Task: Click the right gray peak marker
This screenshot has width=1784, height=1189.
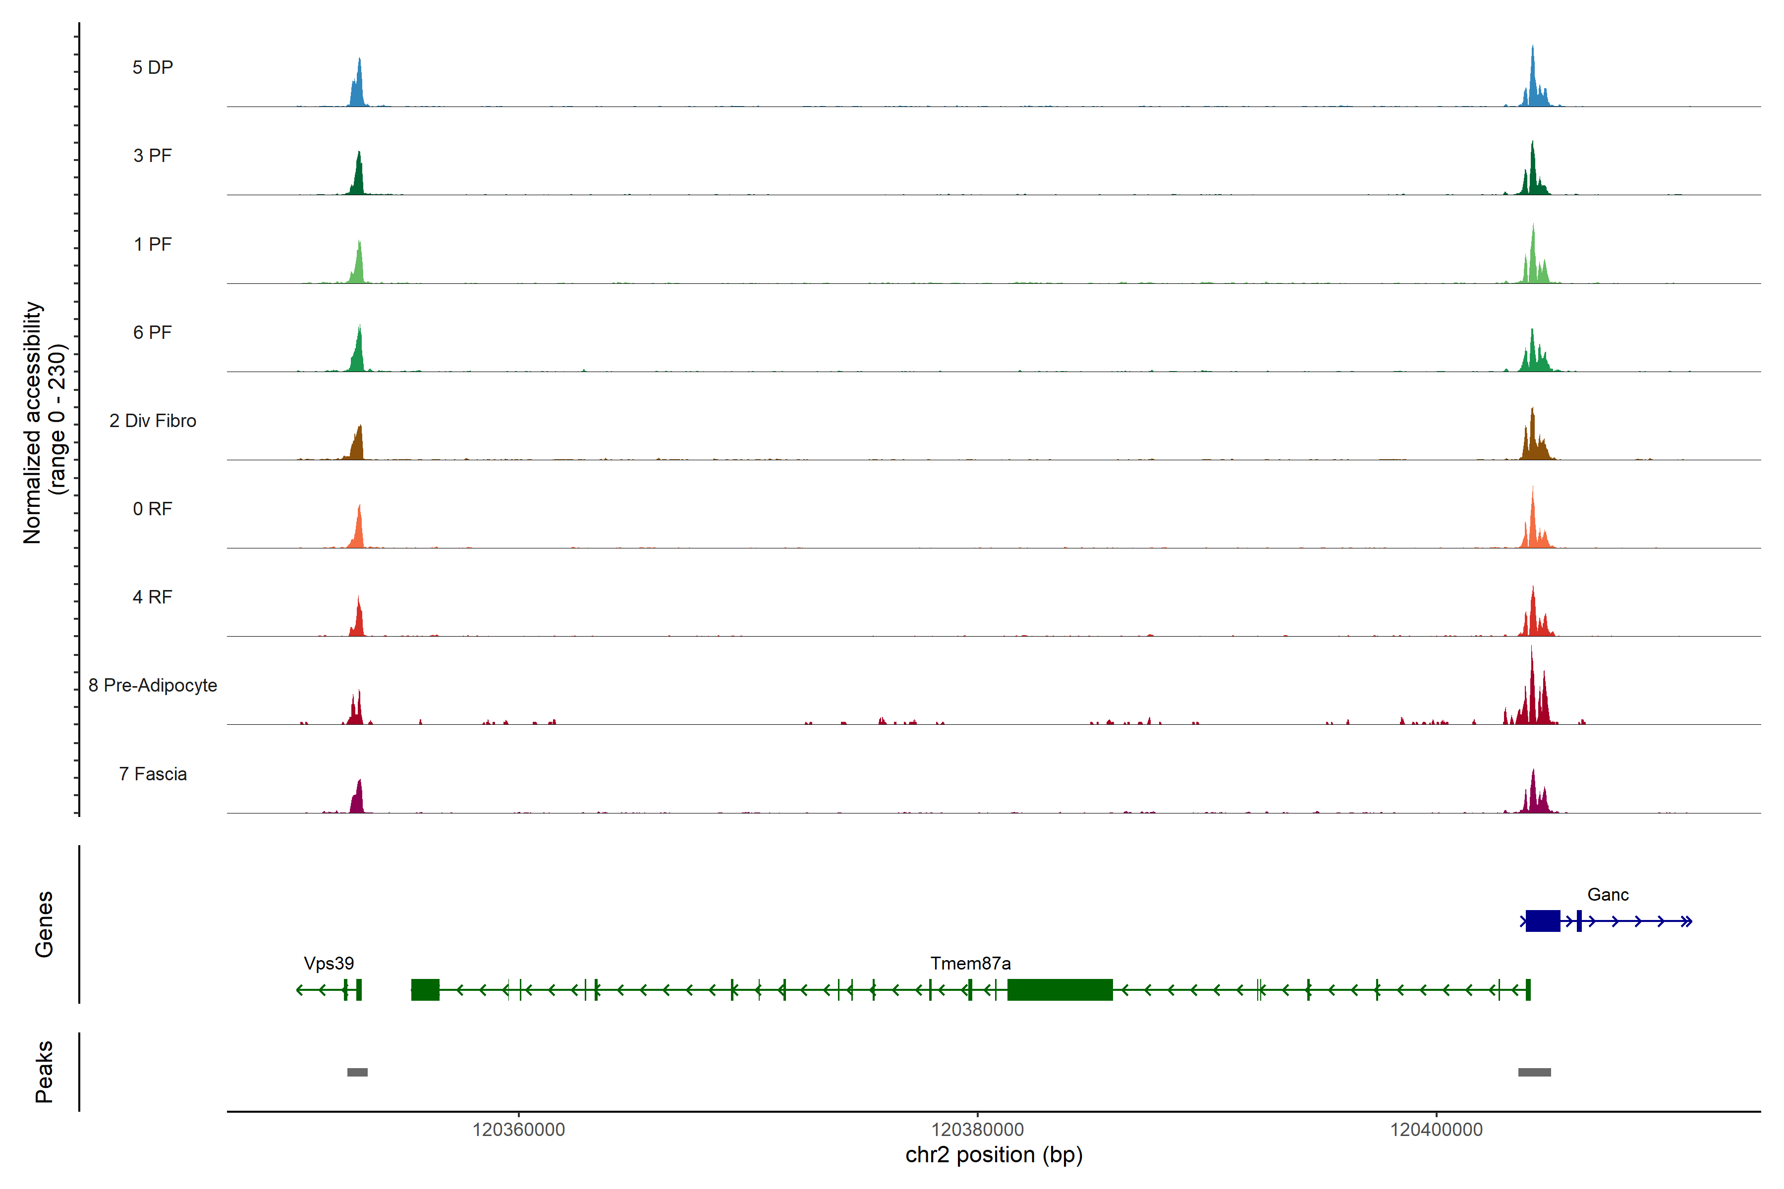Action: click(1534, 1072)
